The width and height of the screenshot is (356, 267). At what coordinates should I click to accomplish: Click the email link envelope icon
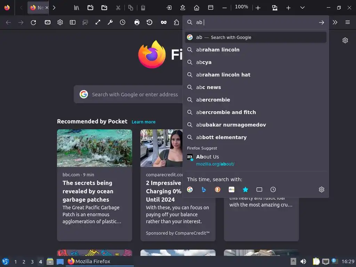(x=47, y=22)
